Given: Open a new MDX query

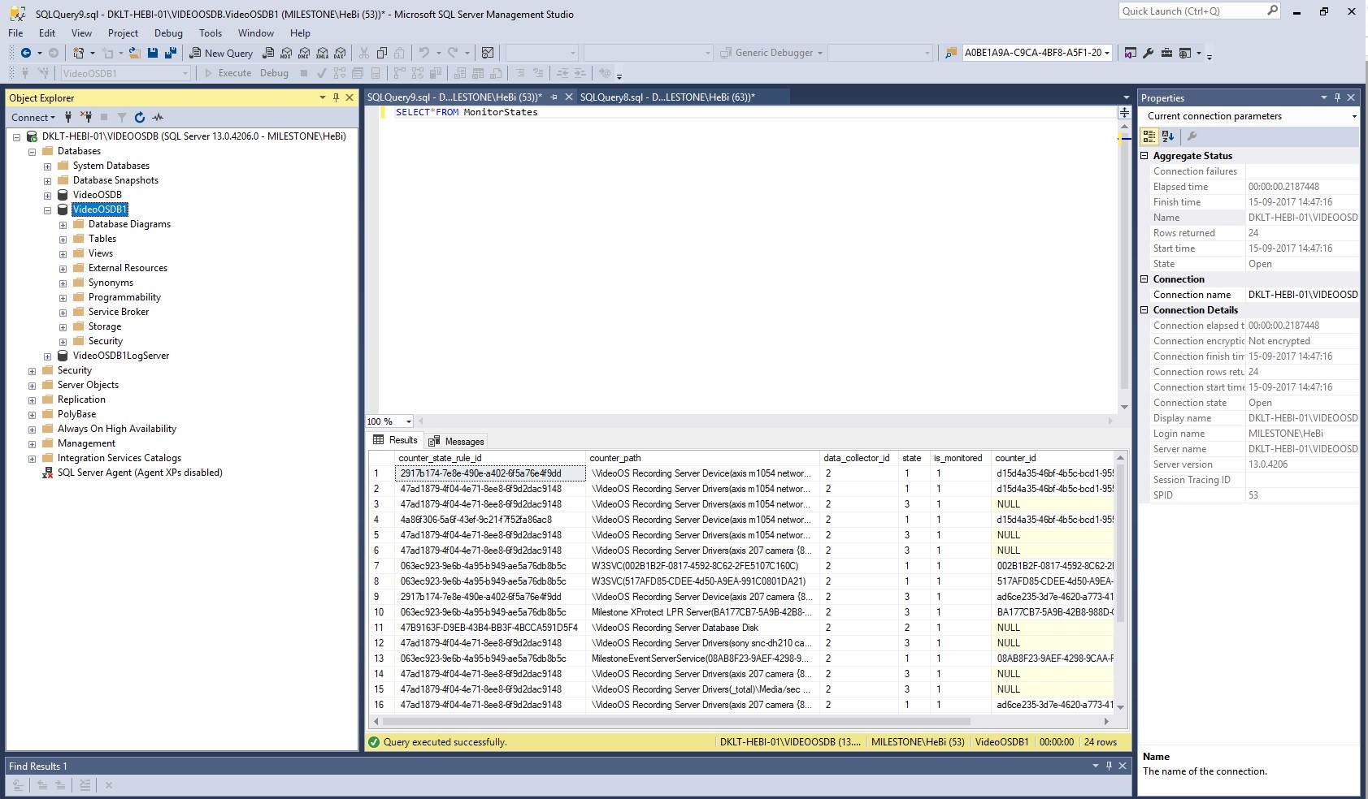Looking at the screenshot, I should pyautogui.click(x=286, y=53).
